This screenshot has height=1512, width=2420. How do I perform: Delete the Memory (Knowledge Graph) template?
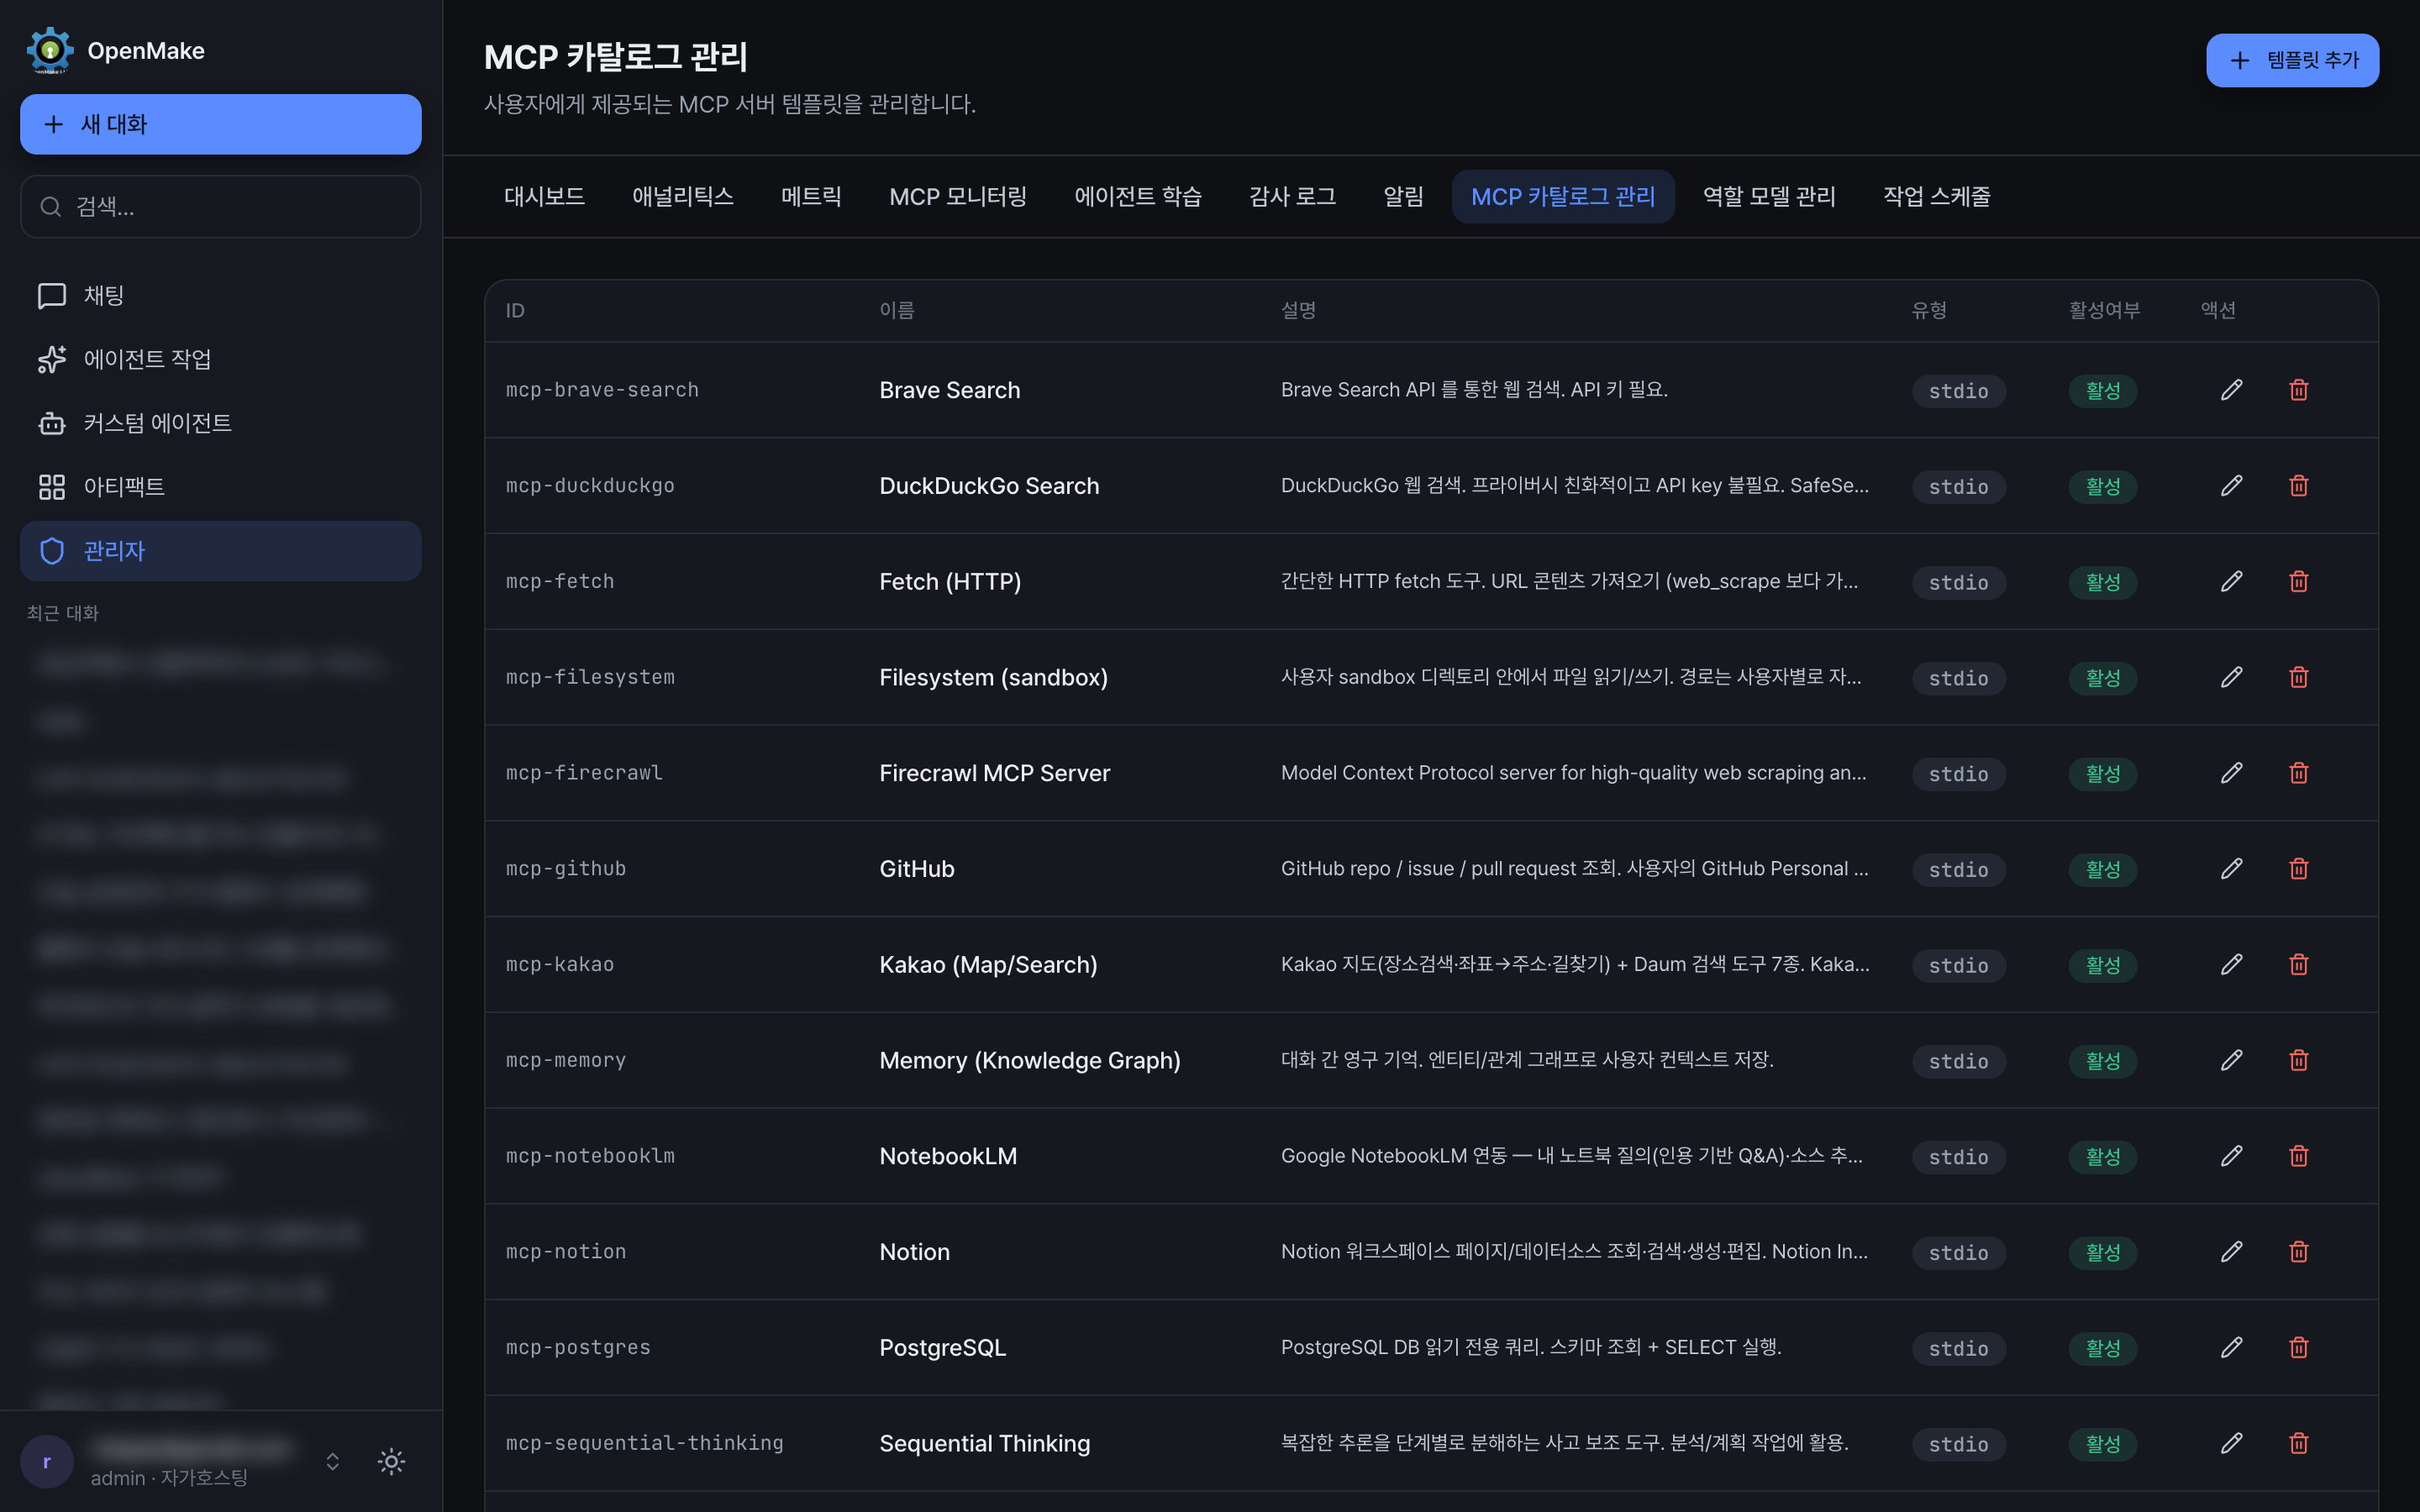[2298, 1061]
